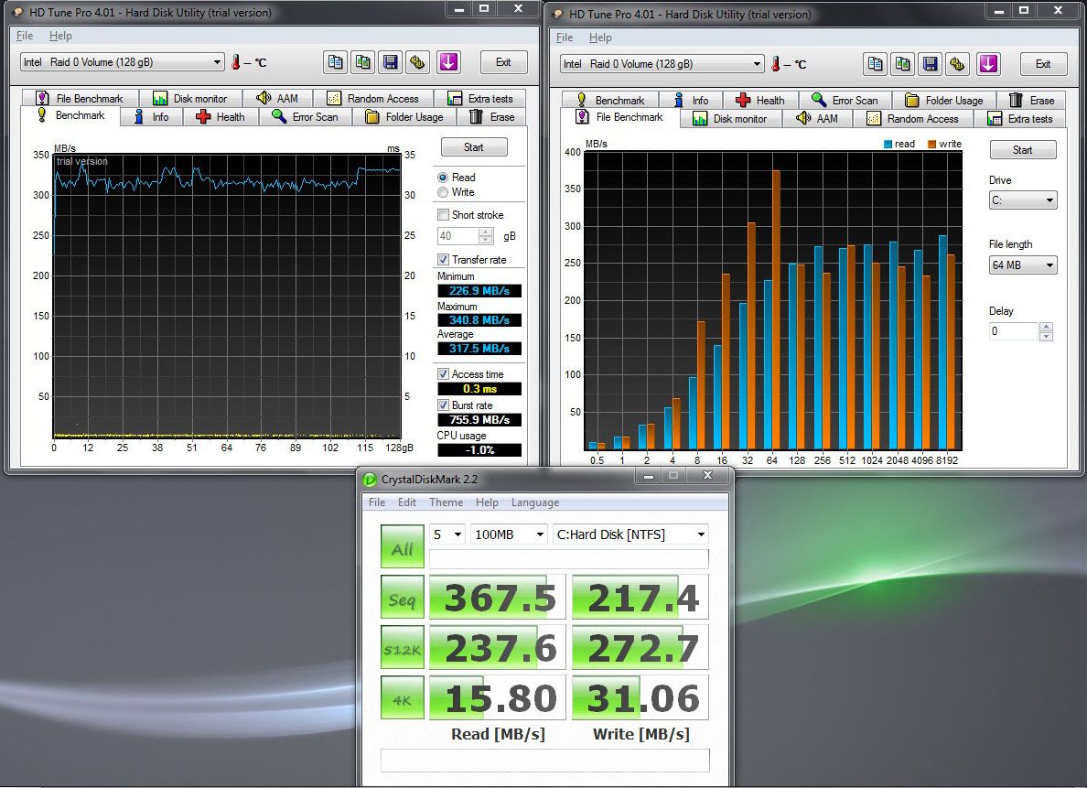Run the Seq test in CrystalDiskMark

pyautogui.click(x=403, y=598)
